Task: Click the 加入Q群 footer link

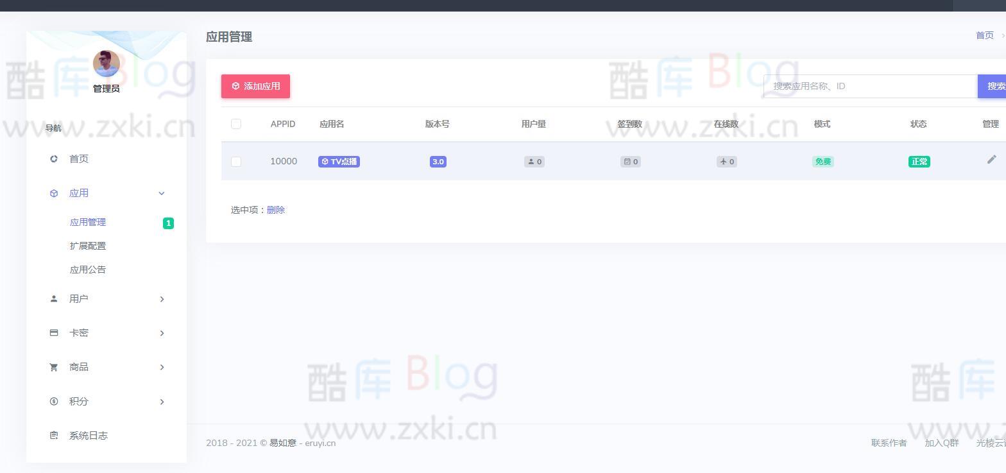Action: pyautogui.click(x=942, y=443)
